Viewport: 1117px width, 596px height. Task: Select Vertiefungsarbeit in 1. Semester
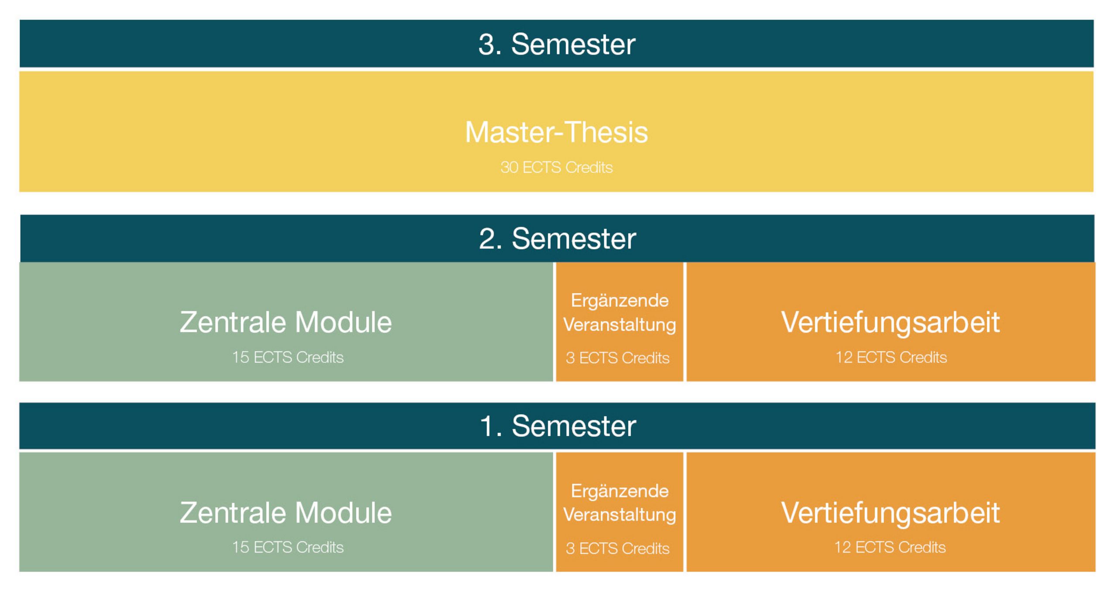click(x=891, y=513)
